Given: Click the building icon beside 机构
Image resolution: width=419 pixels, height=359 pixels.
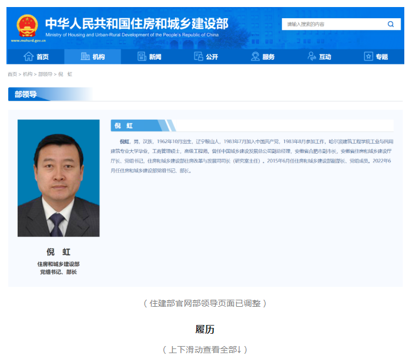Looking at the screenshot, I should 85,57.
